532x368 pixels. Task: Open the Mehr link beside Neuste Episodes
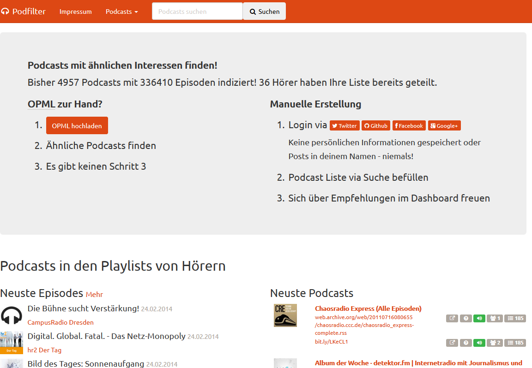[x=94, y=295]
